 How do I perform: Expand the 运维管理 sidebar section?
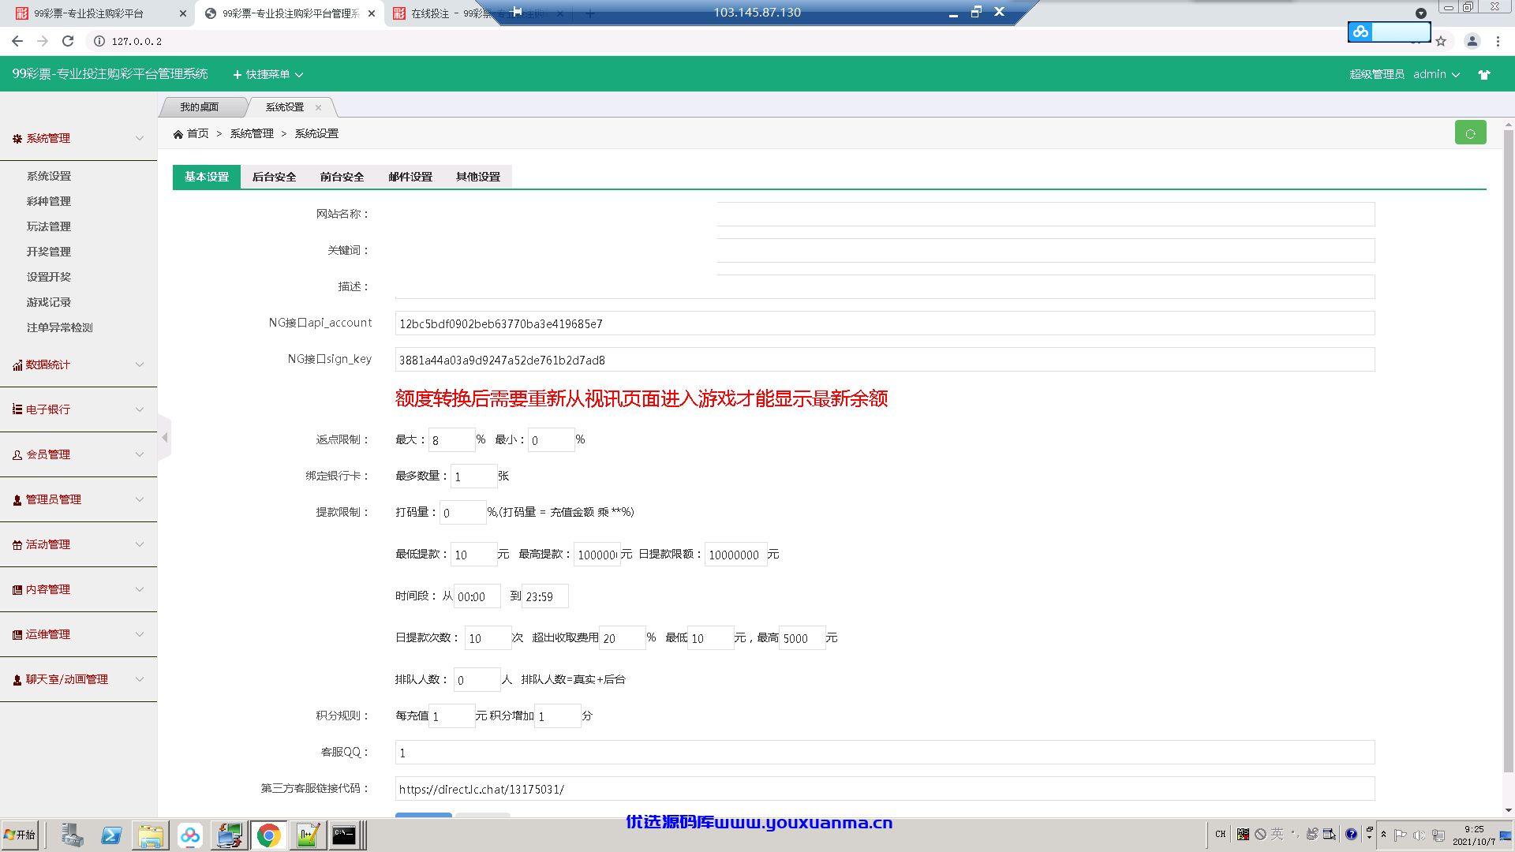[78, 634]
